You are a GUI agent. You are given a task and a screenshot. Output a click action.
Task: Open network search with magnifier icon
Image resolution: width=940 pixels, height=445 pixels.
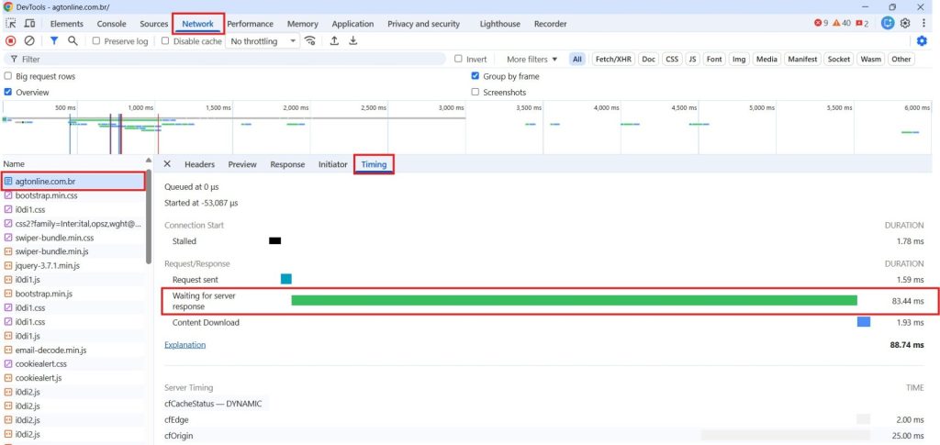[x=73, y=40]
